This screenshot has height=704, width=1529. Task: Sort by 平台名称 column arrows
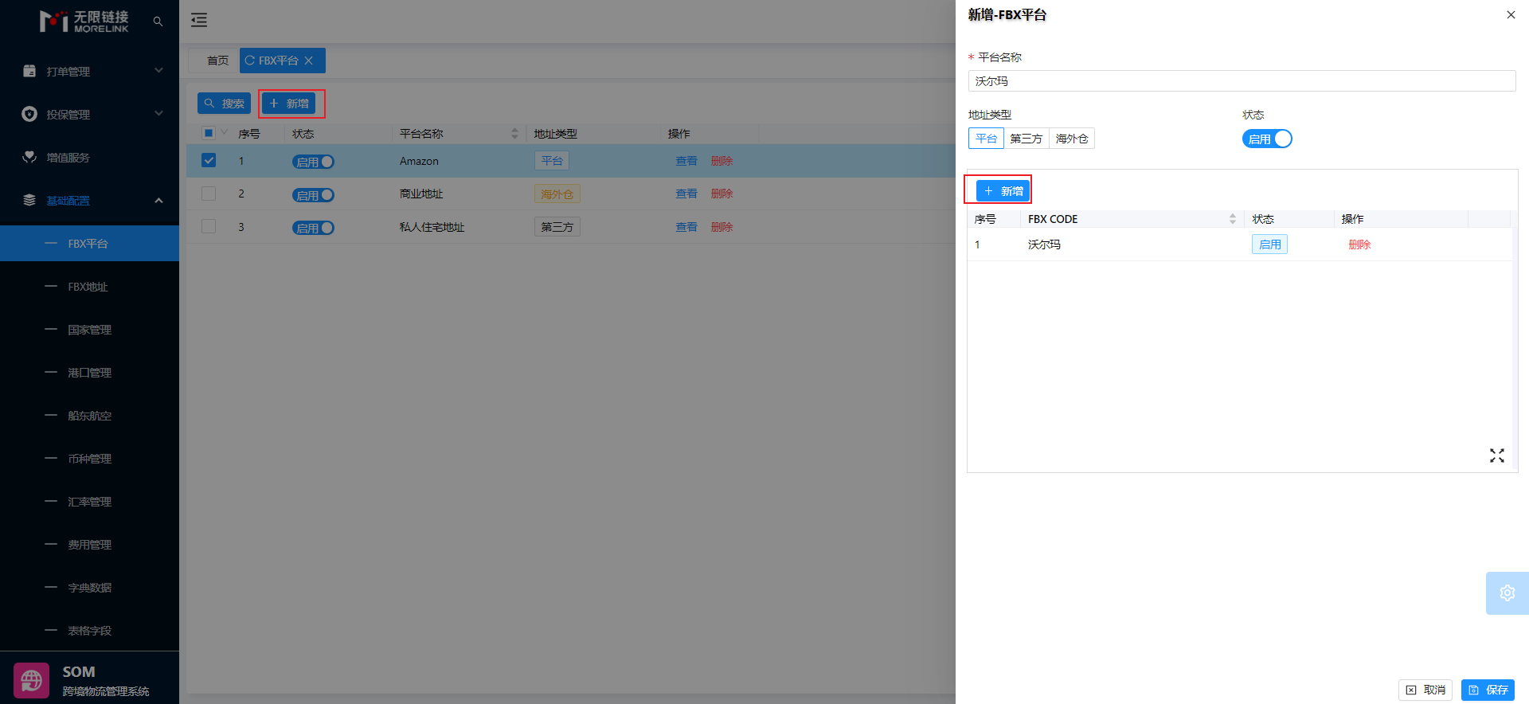click(514, 134)
